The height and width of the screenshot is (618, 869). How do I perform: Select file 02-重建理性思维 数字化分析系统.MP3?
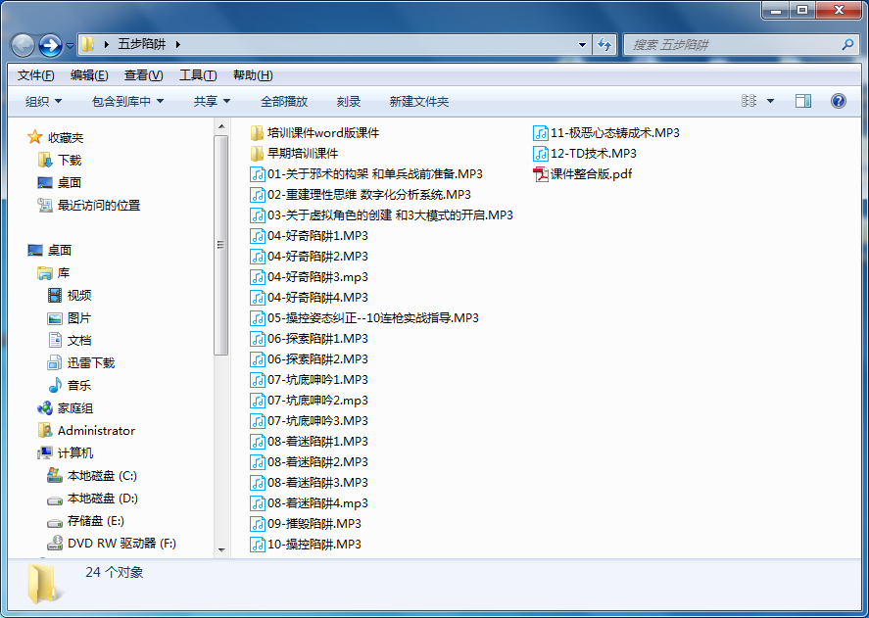tap(361, 195)
